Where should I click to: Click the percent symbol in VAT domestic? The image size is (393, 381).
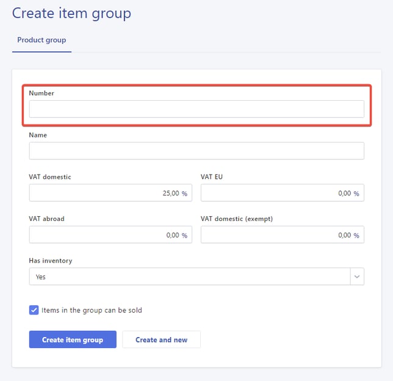click(184, 194)
